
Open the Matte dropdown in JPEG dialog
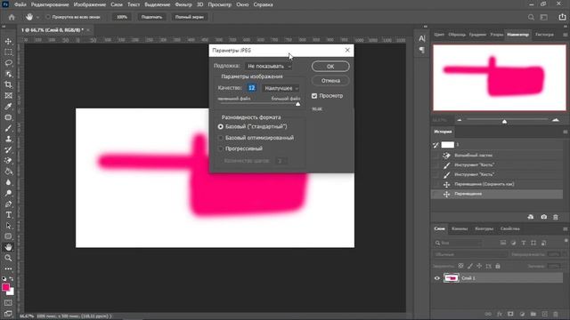click(x=268, y=67)
